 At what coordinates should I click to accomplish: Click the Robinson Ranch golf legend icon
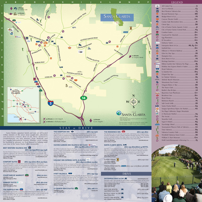click(157, 101)
